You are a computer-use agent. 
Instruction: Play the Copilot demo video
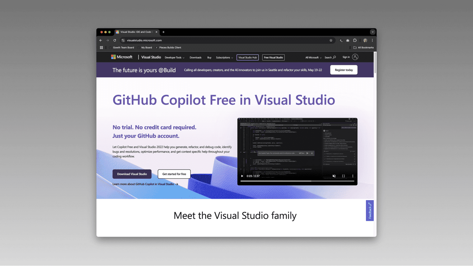[x=242, y=176]
